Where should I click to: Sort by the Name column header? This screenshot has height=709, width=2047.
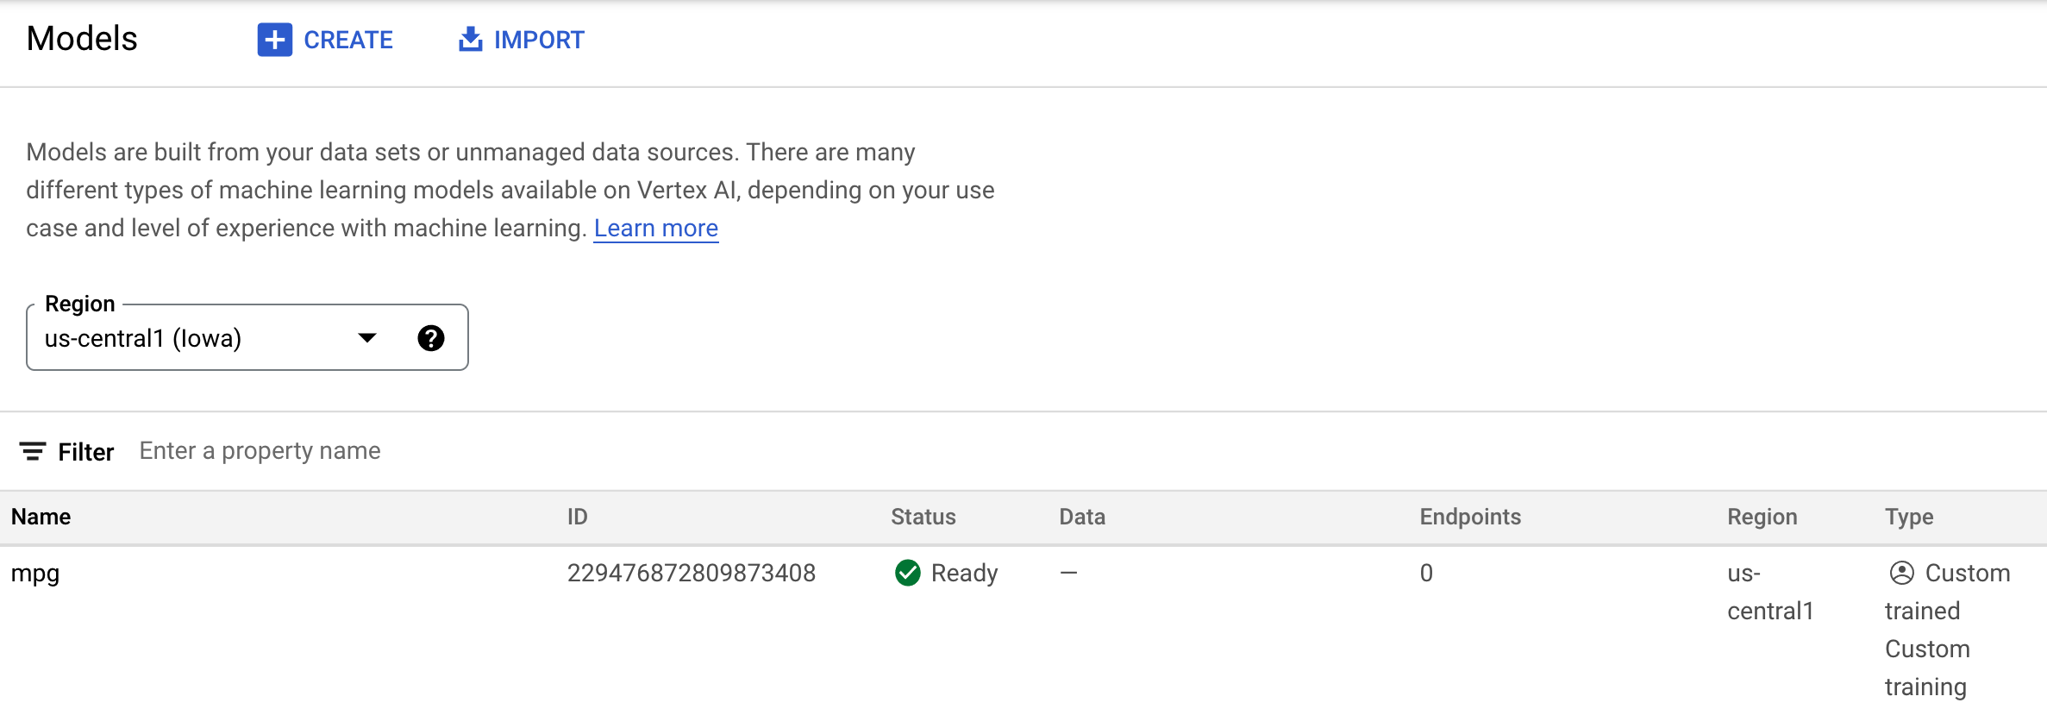(x=41, y=517)
